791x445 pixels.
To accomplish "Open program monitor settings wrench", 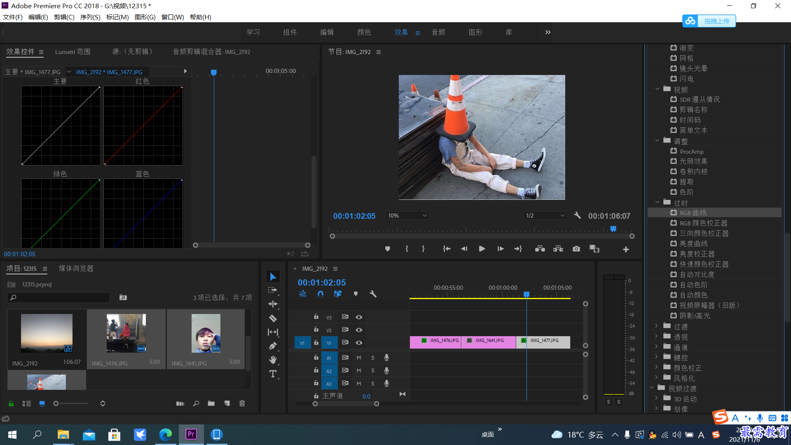I will pyautogui.click(x=578, y=215).
